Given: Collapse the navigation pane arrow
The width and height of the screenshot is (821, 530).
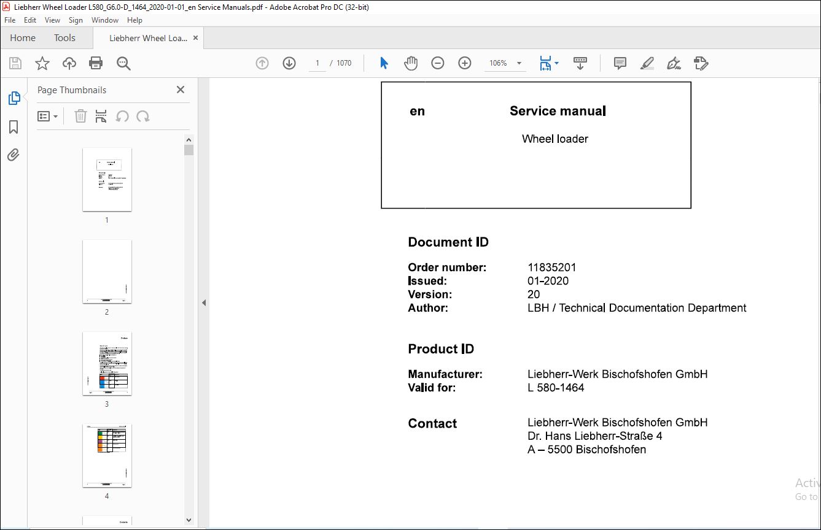Looking at the screenshot, I should click(x=204, y=303).
